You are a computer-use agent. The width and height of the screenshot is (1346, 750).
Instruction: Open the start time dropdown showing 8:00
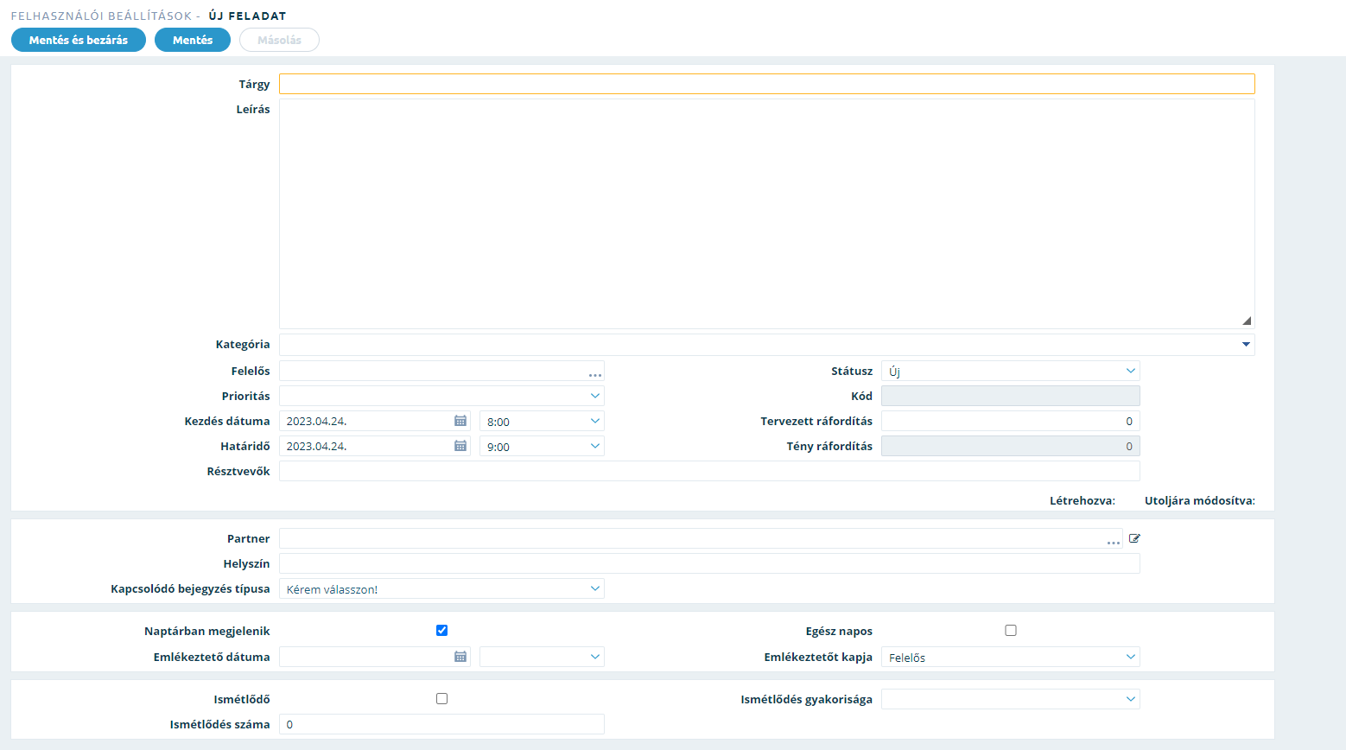coord(542,421)
